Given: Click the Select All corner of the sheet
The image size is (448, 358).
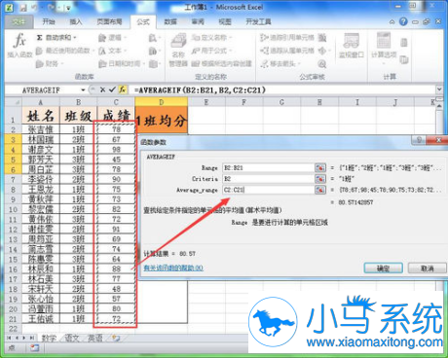Looking at the screenshot, I should (14, 102).
